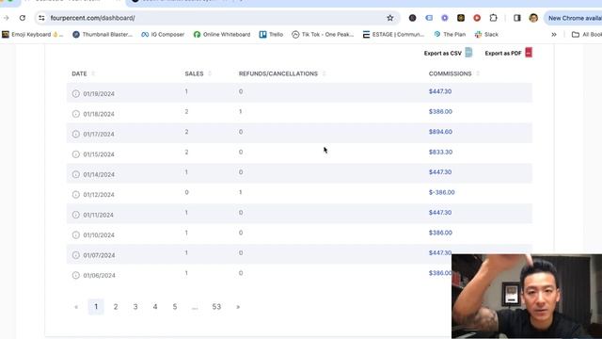Screen dimensions: 602x339
Task: Click the red PDF file icon
Action: pyautogui.click(x=529, y=53)
